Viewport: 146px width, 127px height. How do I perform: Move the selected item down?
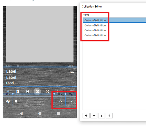click(109, 116)
